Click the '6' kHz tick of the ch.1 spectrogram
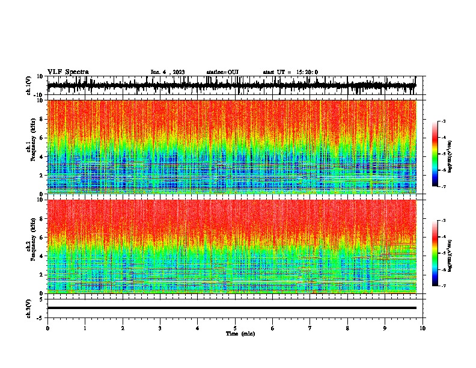The height and width of the screenshot is (368, 476). pyautogui.click(x=42, y=138)
